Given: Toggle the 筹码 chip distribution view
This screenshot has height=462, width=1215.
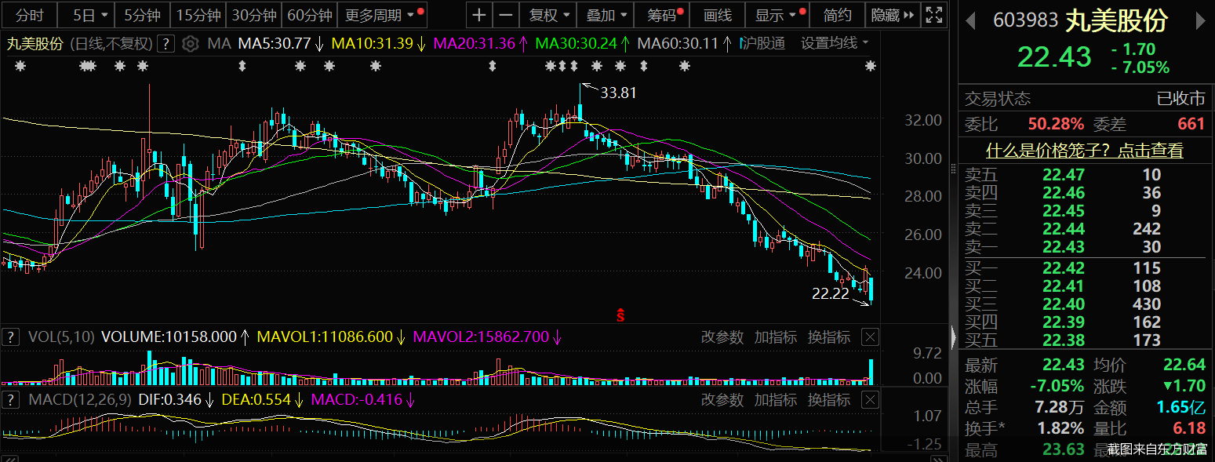Looking at the screenshot, I should (664, 15).
